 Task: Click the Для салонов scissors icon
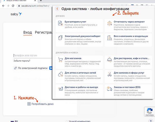click(109, 75)
